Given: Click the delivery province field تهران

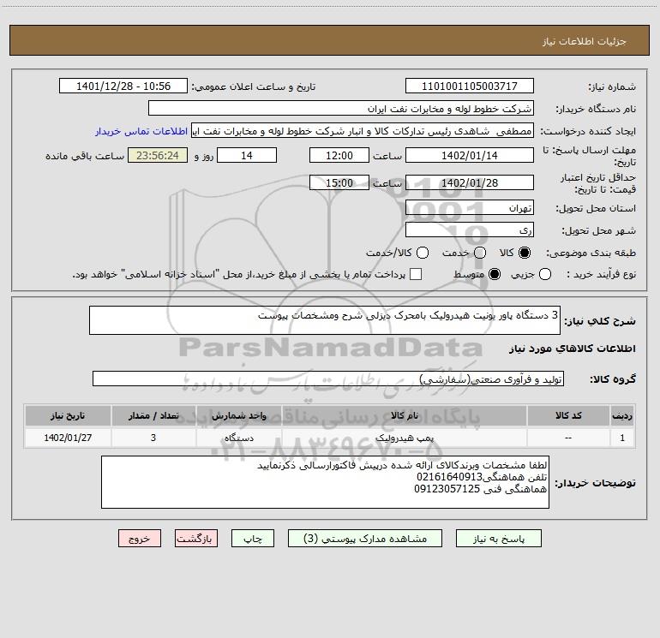Looking at the screenshot, I should tap(470, 208).
